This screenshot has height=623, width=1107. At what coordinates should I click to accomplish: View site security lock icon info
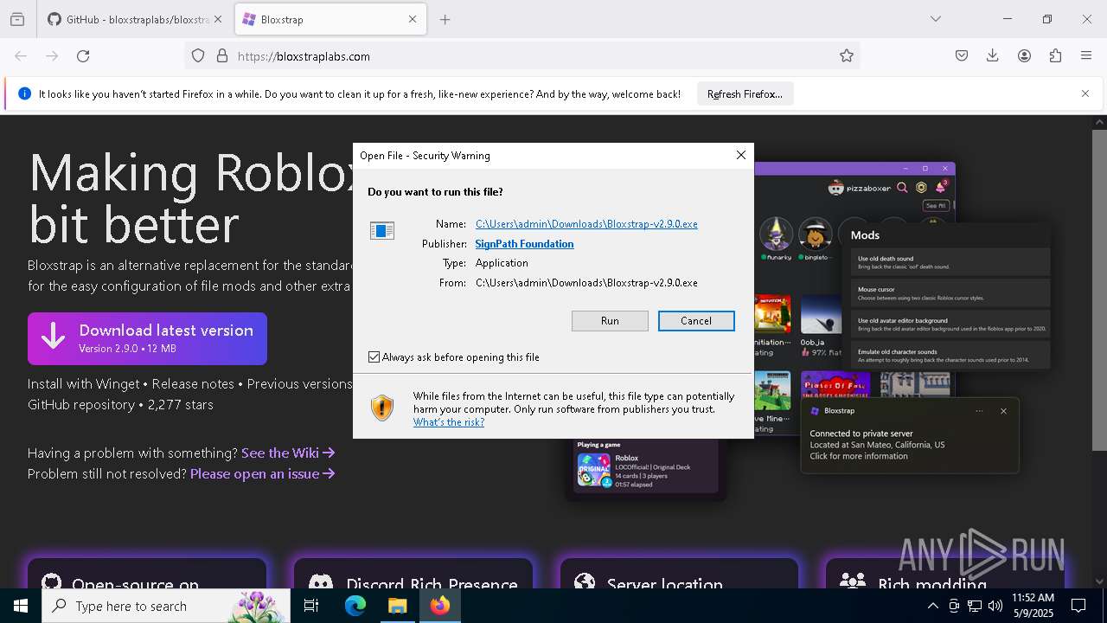pyautogui.click(x=222, y=56)
